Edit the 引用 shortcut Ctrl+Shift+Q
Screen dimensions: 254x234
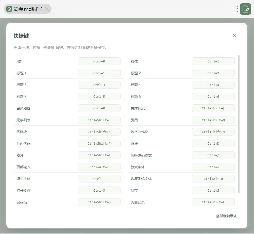point(213,120)
